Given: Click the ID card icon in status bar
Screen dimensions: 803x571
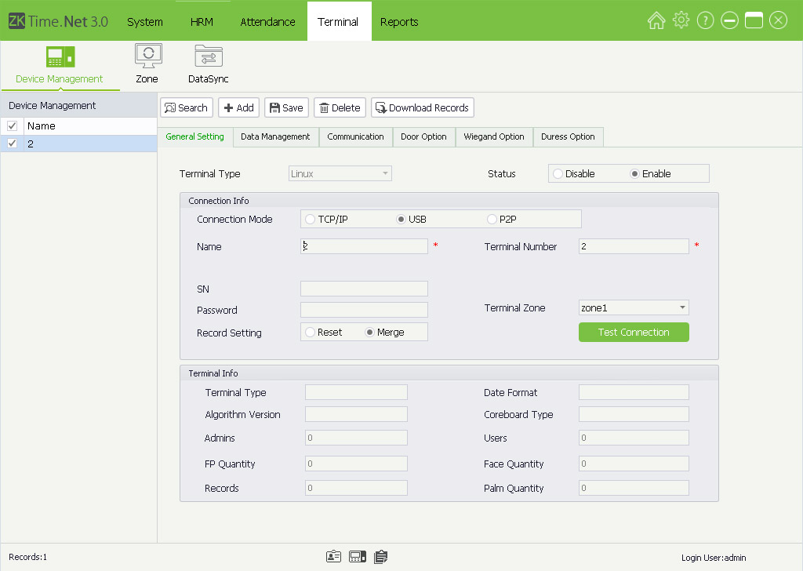Looking at the screenshot, I should pos(333,557).
